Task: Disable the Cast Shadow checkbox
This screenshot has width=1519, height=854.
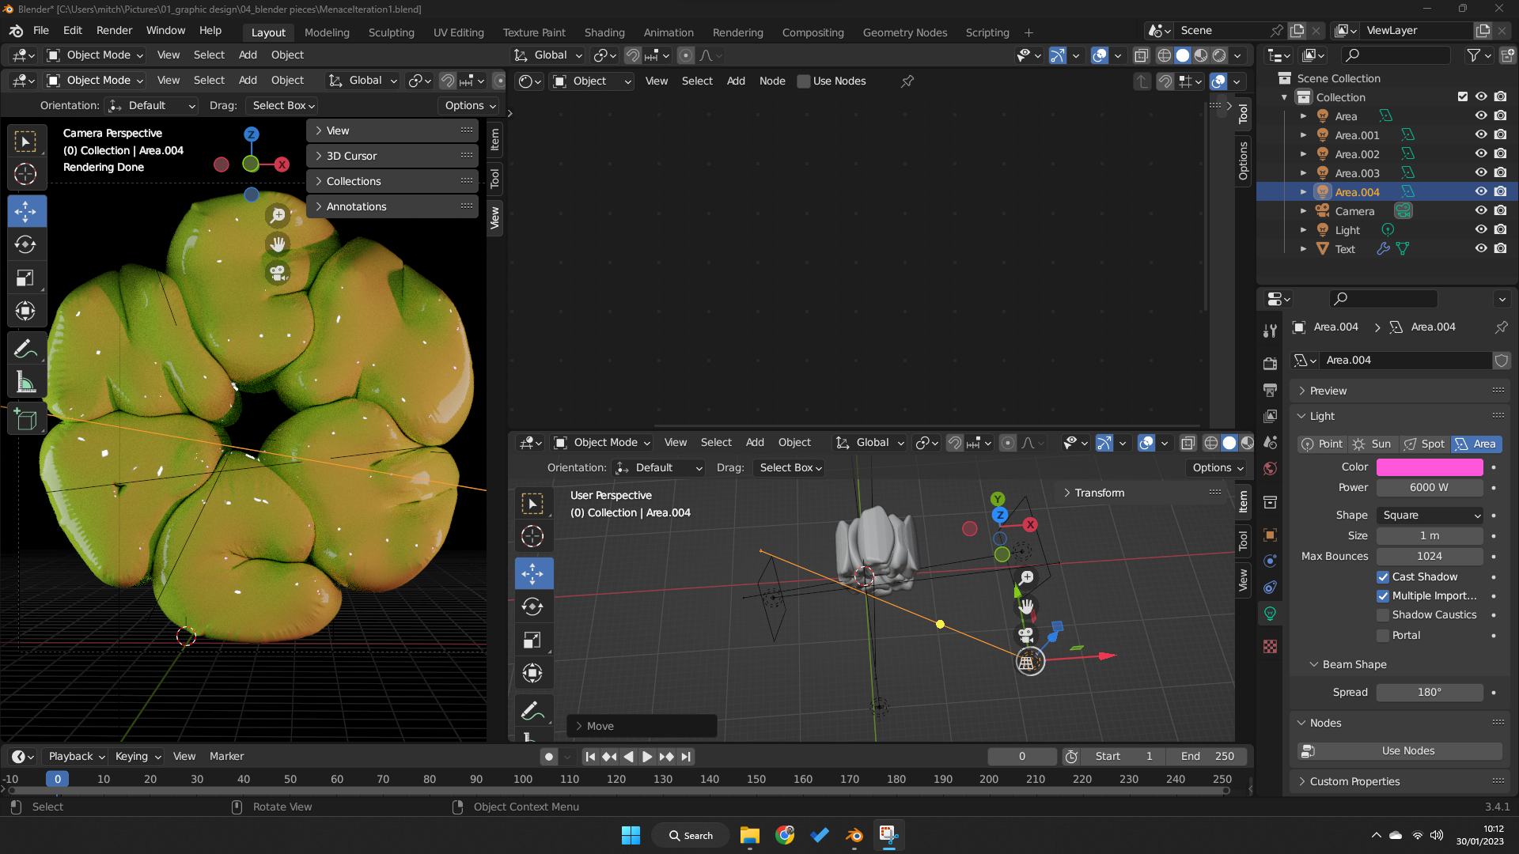Action: point(1382,576)
